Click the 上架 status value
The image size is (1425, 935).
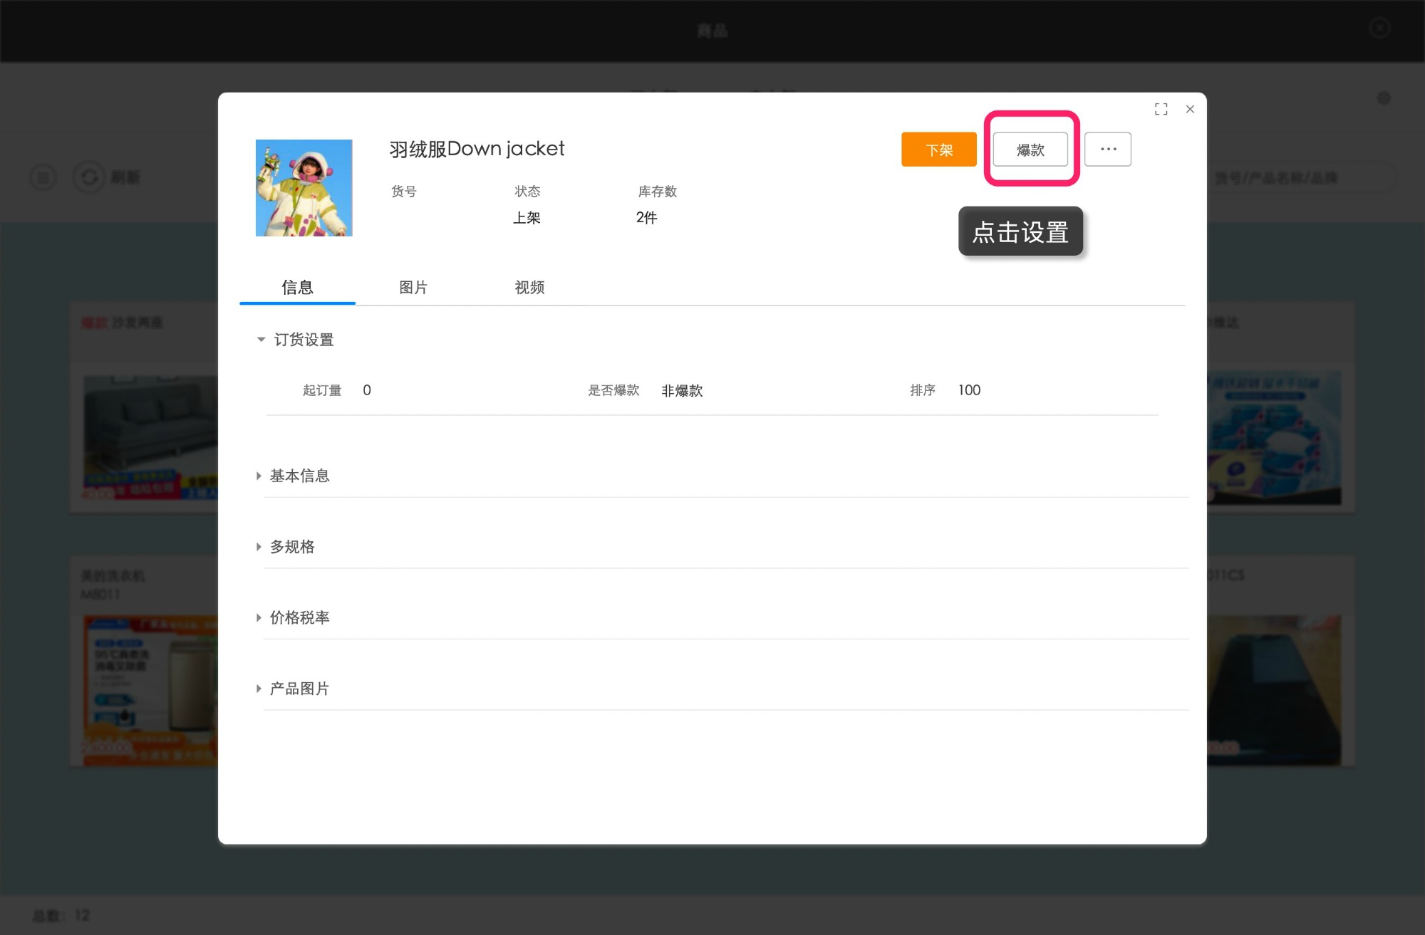click(x=527, y=218)
